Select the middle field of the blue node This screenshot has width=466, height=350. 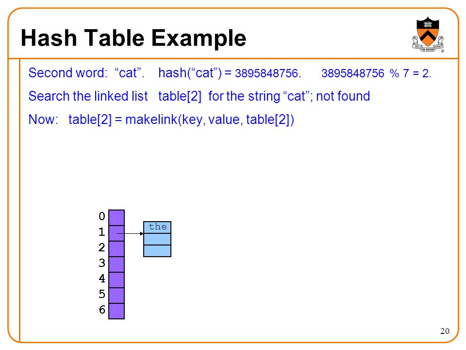point(157,239)
